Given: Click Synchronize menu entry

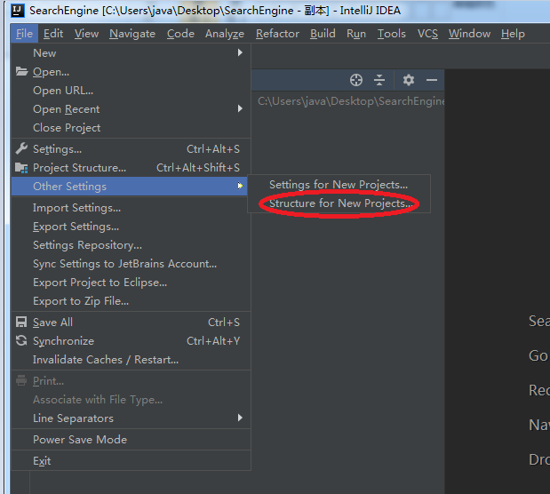Looking at the screenshot, I should [x=131, y=340].
